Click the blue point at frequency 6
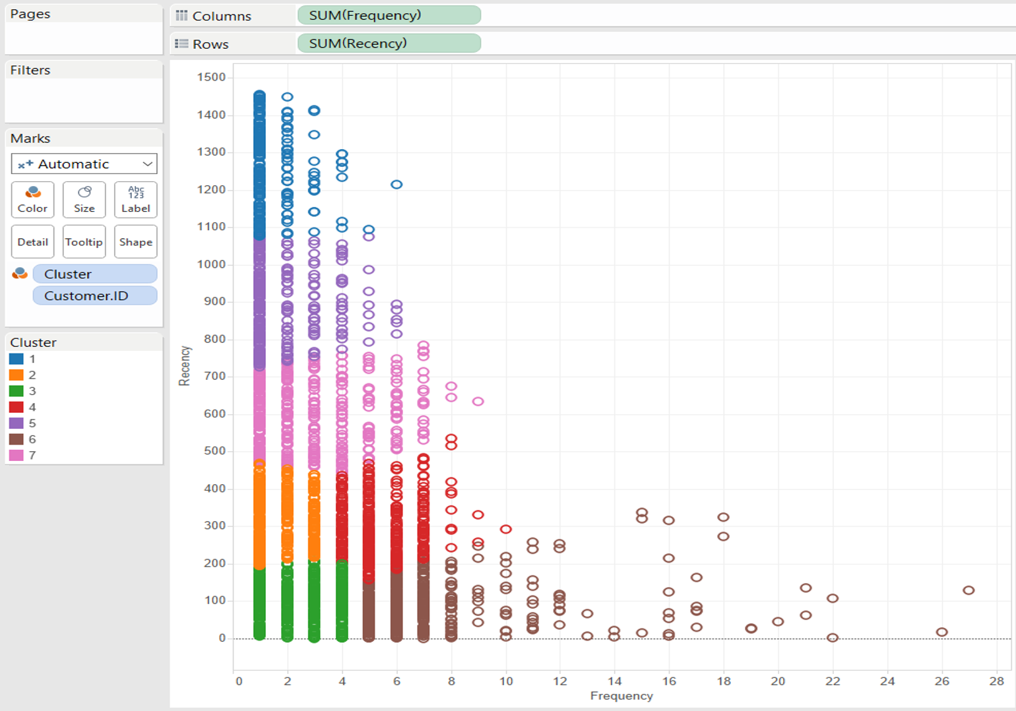1016x711 pixels. [x=397, y=185]
